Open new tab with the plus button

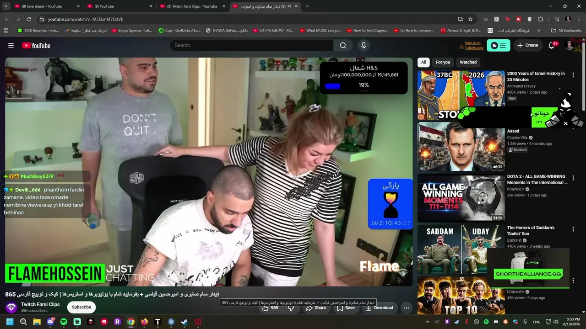pos(307,6)
